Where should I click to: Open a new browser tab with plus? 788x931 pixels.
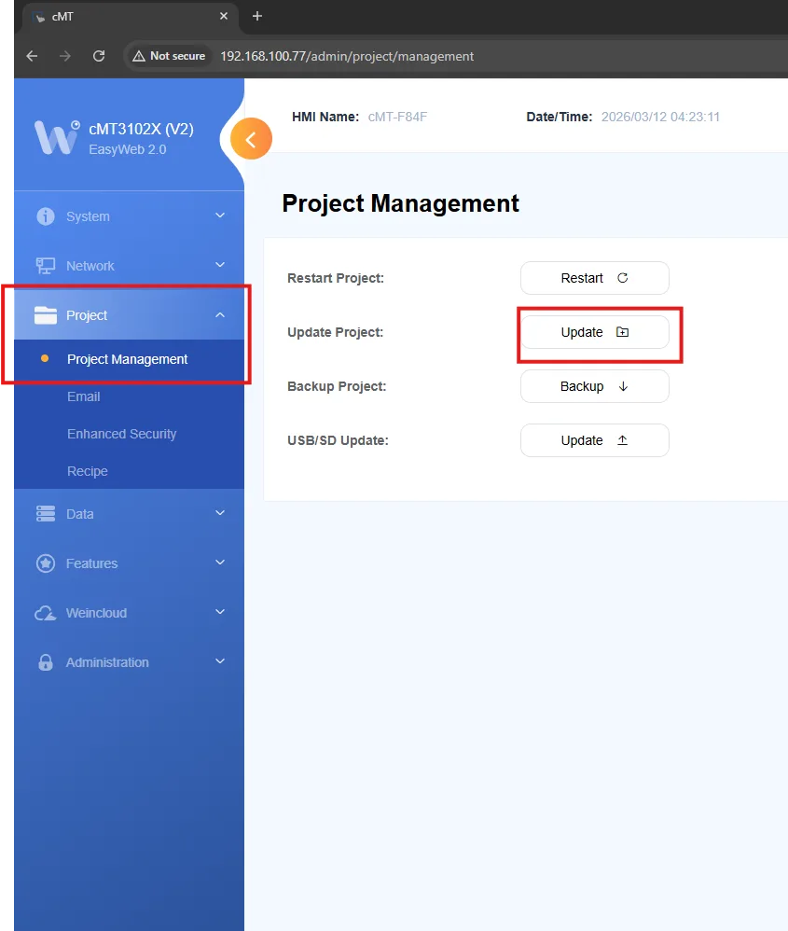pos(257,16)
